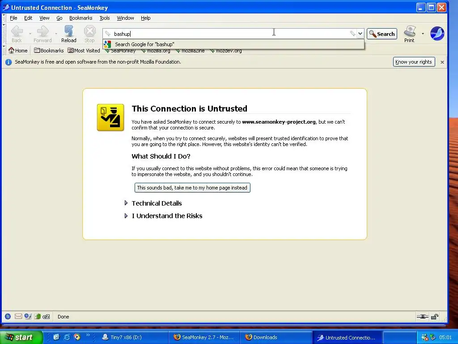Open the mozillaZine bookmark link
The image size is (458, 344).
pos(190,51)
